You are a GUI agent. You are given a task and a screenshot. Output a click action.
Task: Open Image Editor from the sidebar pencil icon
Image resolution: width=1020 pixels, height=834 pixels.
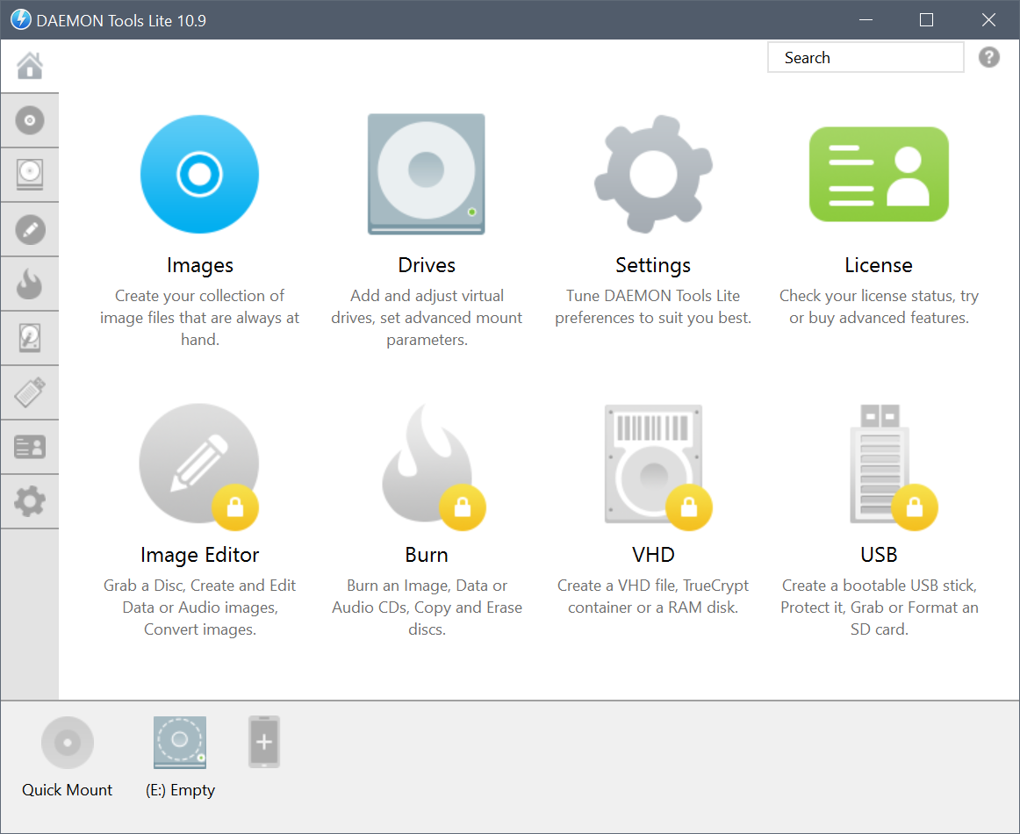coord(30,230)
